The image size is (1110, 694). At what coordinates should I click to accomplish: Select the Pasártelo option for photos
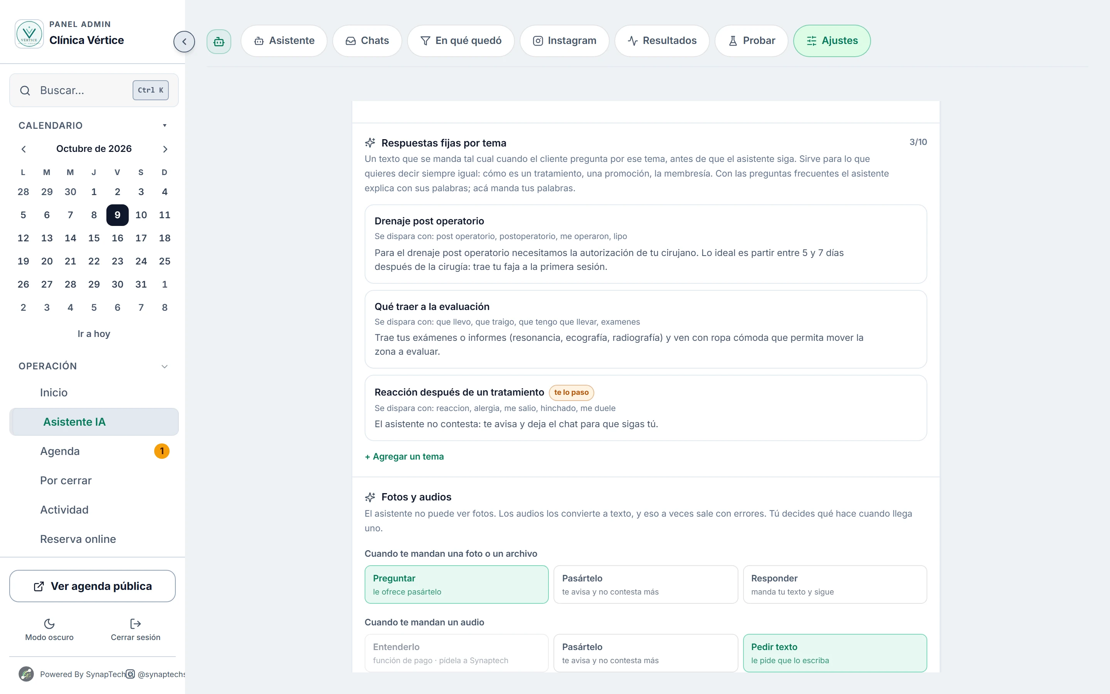click(x=645, y=584)
